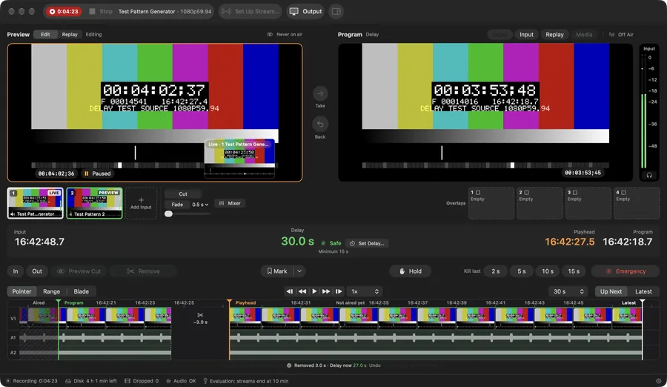This screenshot has height=387, width=667.
Task: Select the Range tool
Action: [x=51, y=291]
